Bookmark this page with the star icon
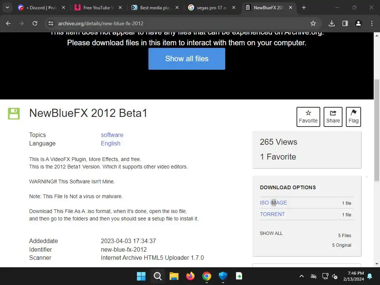 point(313,23)
